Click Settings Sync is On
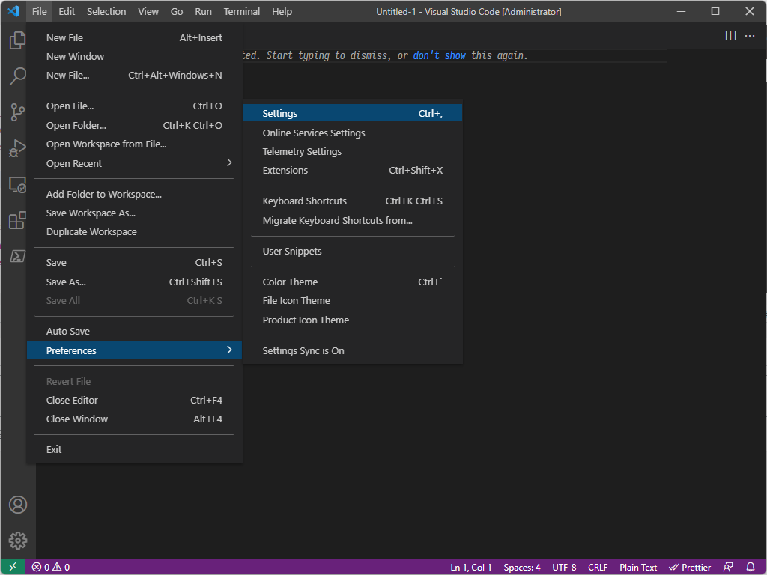The image size is (767, 575). click(353, 350)
